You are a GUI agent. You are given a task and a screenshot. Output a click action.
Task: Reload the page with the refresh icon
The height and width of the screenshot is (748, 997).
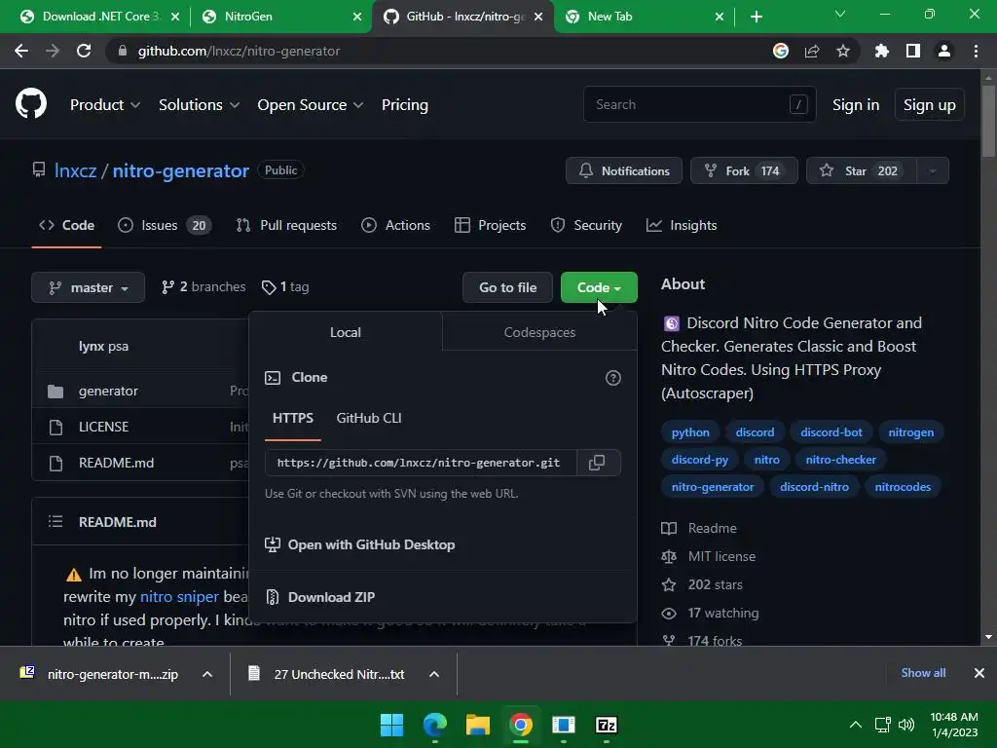pos(84,51)
